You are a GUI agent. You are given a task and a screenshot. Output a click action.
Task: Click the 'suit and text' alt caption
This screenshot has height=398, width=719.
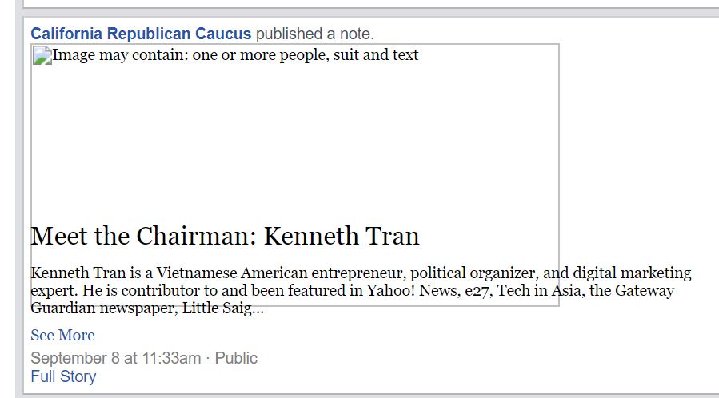[x=376, y=55]
